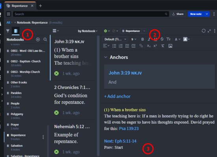Select the Polygamy notebook
Screen dimensions: 217x157
(x=26, y=116)
